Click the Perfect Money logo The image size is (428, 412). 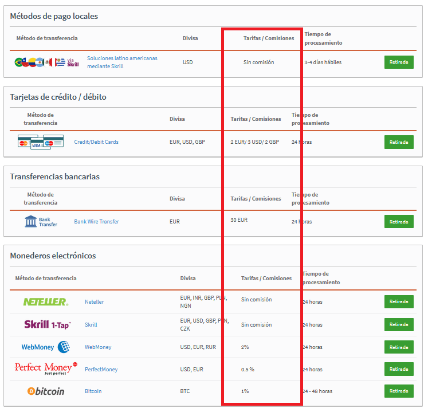pos(45,368)
